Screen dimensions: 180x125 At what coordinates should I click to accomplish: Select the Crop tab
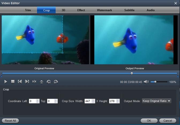point(46,10)
